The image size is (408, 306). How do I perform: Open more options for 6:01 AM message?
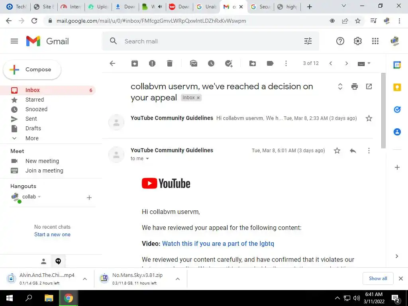tap(369, 151)
